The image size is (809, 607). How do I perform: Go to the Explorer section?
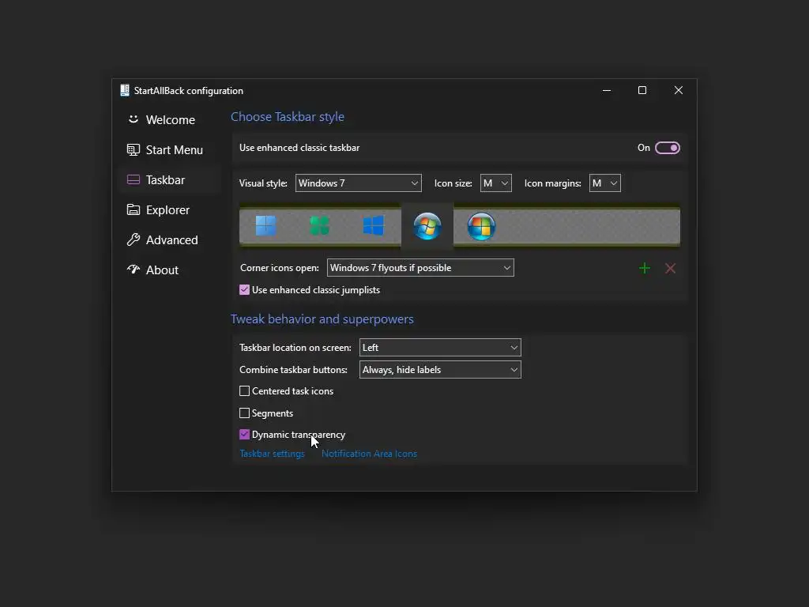(169, 210)
